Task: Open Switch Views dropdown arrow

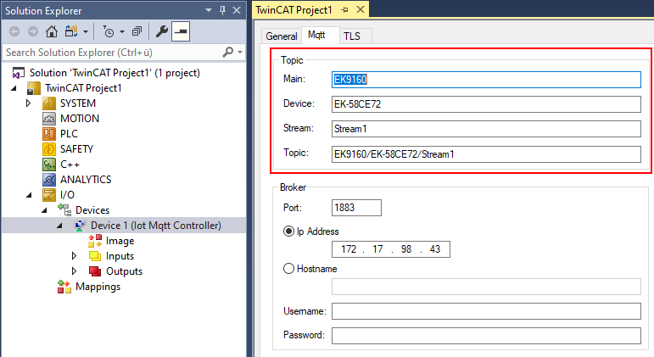Action: (x=86, y=31)
